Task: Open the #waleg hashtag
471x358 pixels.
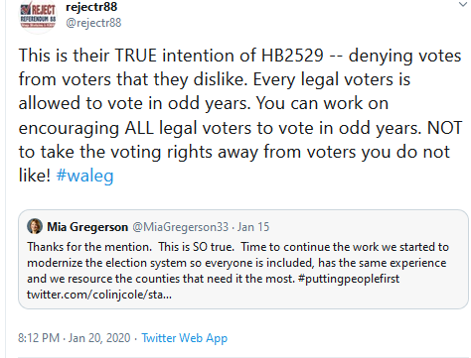Action: click(84, 176)
